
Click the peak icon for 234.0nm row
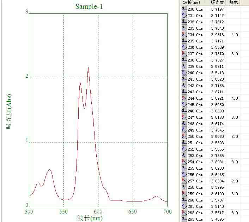coord(184,35)
